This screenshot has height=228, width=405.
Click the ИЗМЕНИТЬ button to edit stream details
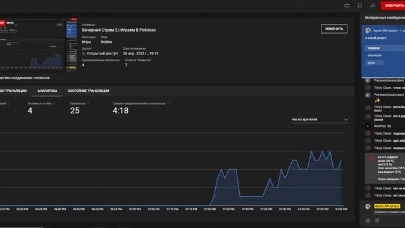(x=334, y=28)
